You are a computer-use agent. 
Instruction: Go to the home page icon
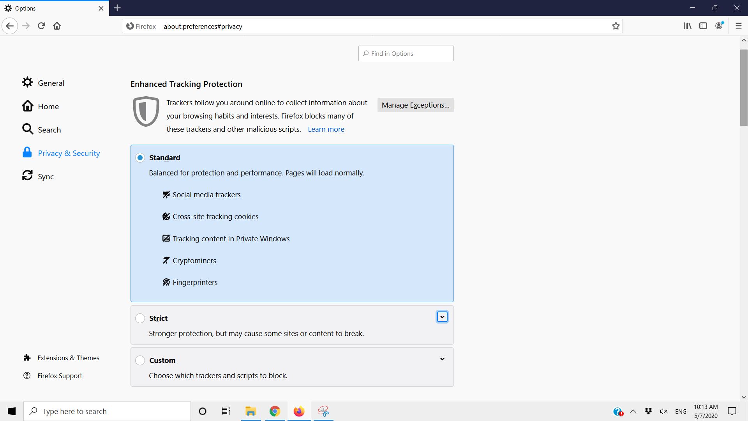click(x=57, y=26)
